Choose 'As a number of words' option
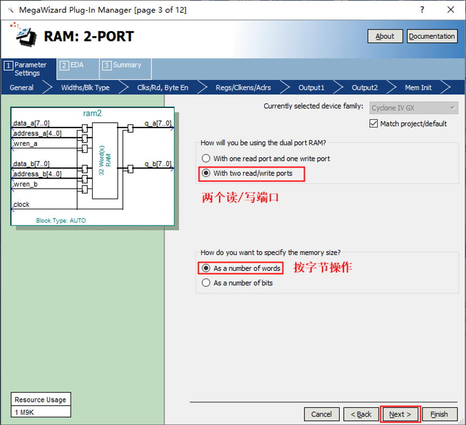 (x=206, y=268)
